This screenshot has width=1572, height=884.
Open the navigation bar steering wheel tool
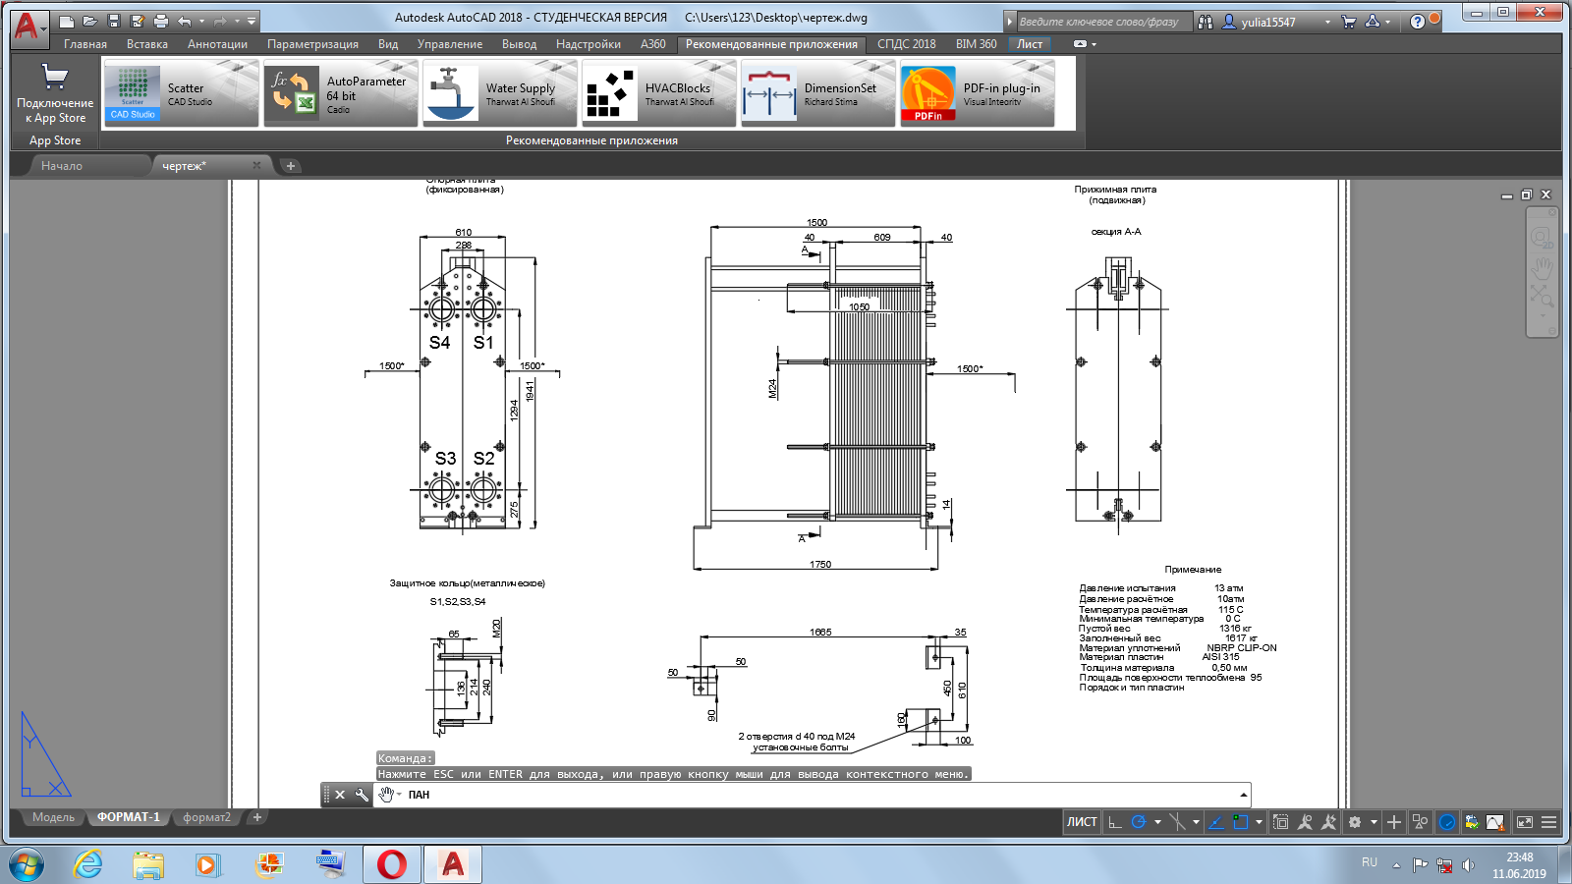(x=1541, y=237)
